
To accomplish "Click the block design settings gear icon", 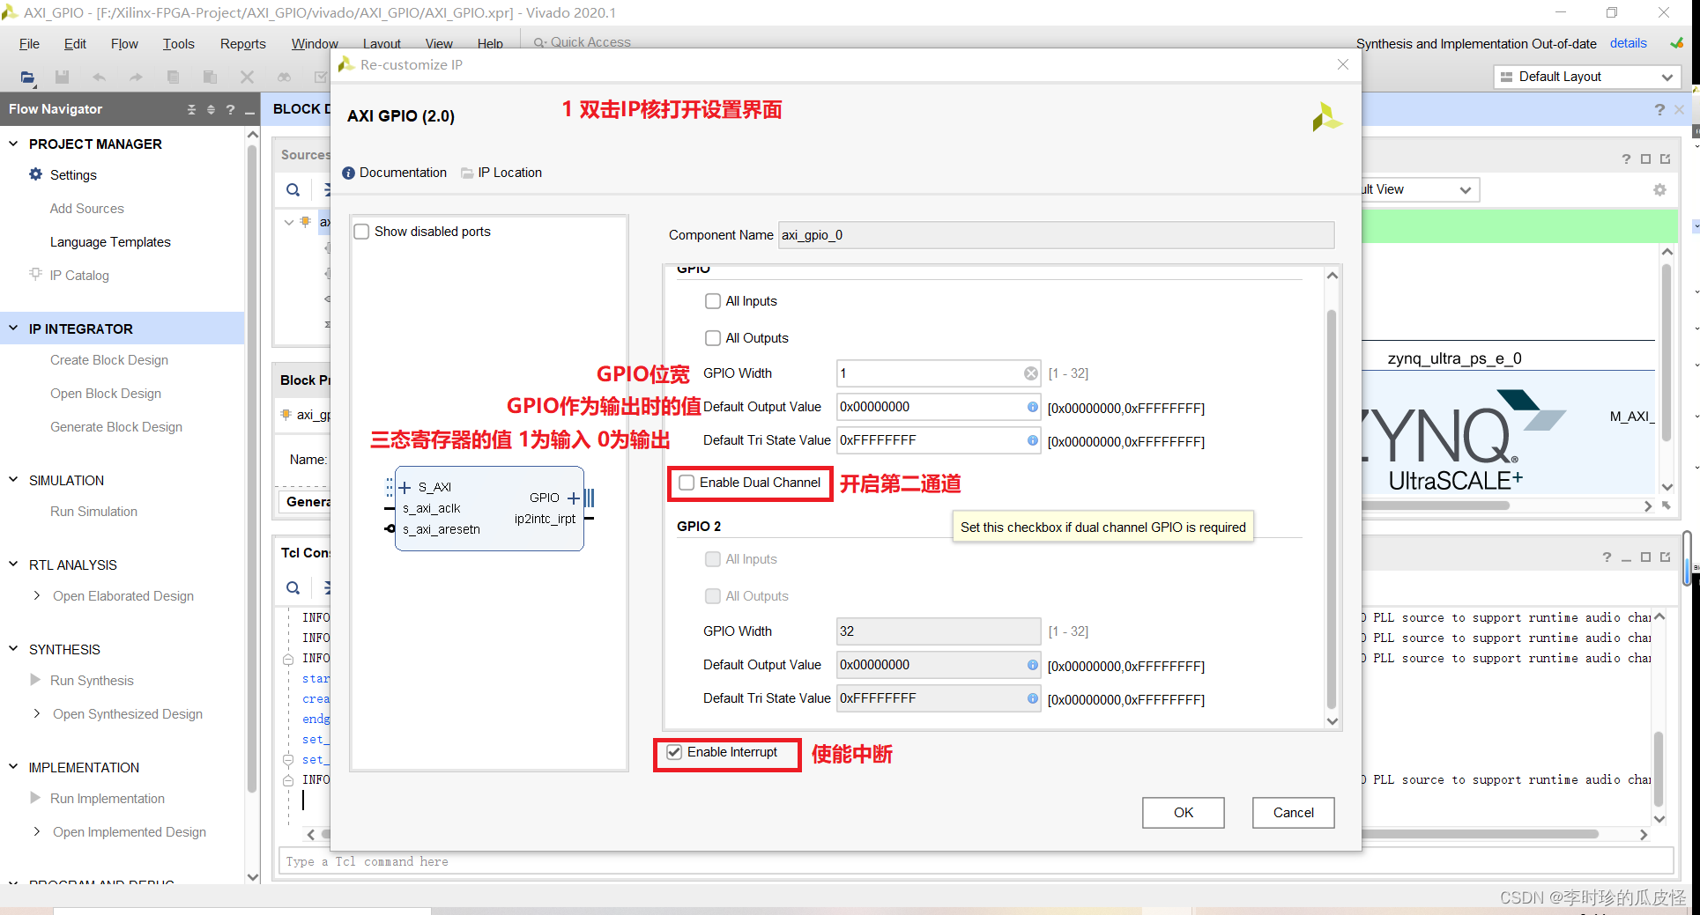I will pyautogui.click(x=1659, y=190).
